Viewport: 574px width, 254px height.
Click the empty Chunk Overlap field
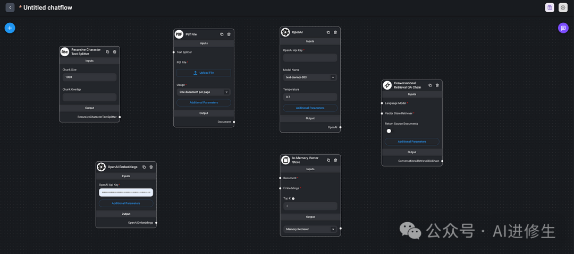tap(89, 97)
